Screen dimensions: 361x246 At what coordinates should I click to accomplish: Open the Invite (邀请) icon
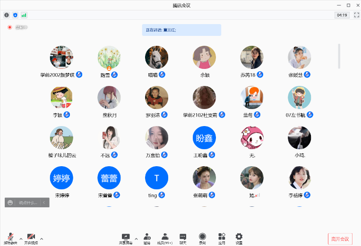coord(147,238)
